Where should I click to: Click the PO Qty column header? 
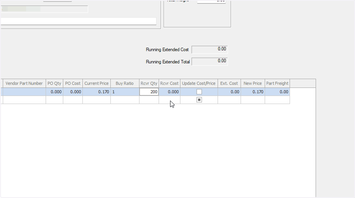(54, 83)
